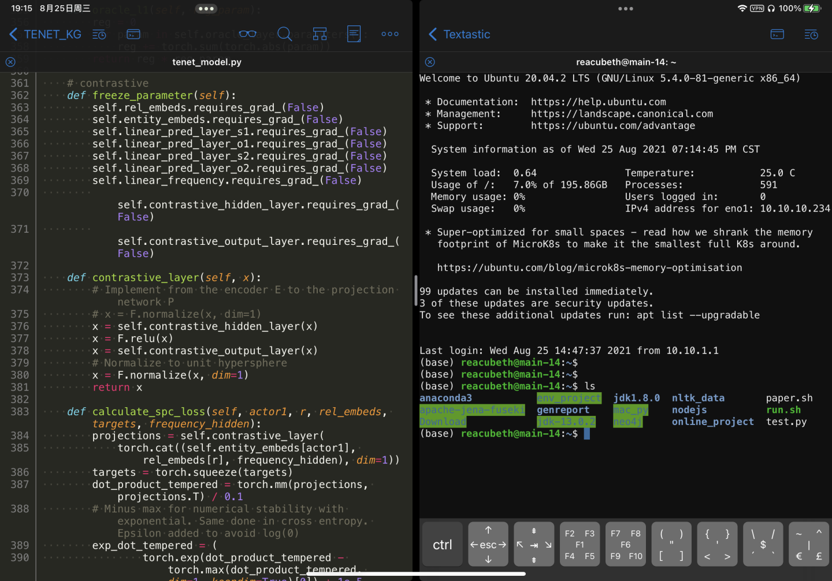832x581 pixels.
Task: Click 'run.sh' file in ls output
Action: click(783, 410)
